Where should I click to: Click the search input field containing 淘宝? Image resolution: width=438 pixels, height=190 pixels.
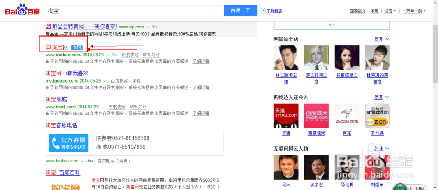(x=134, y=10)
